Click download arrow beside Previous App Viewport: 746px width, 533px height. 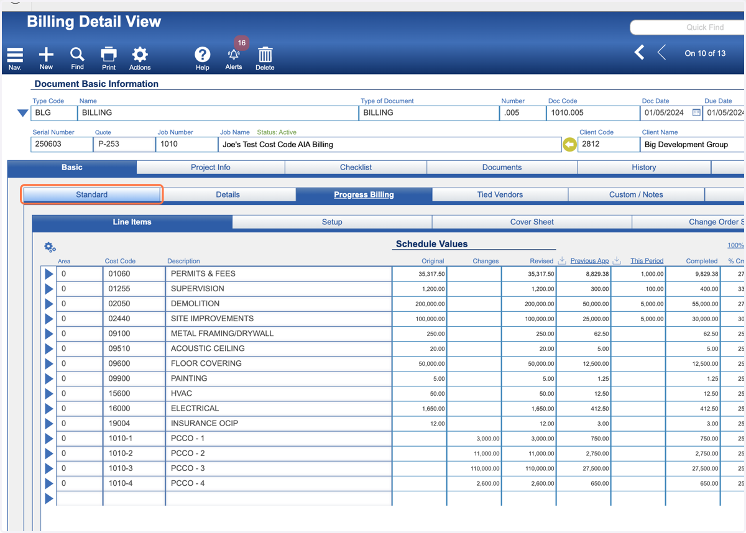617,260
